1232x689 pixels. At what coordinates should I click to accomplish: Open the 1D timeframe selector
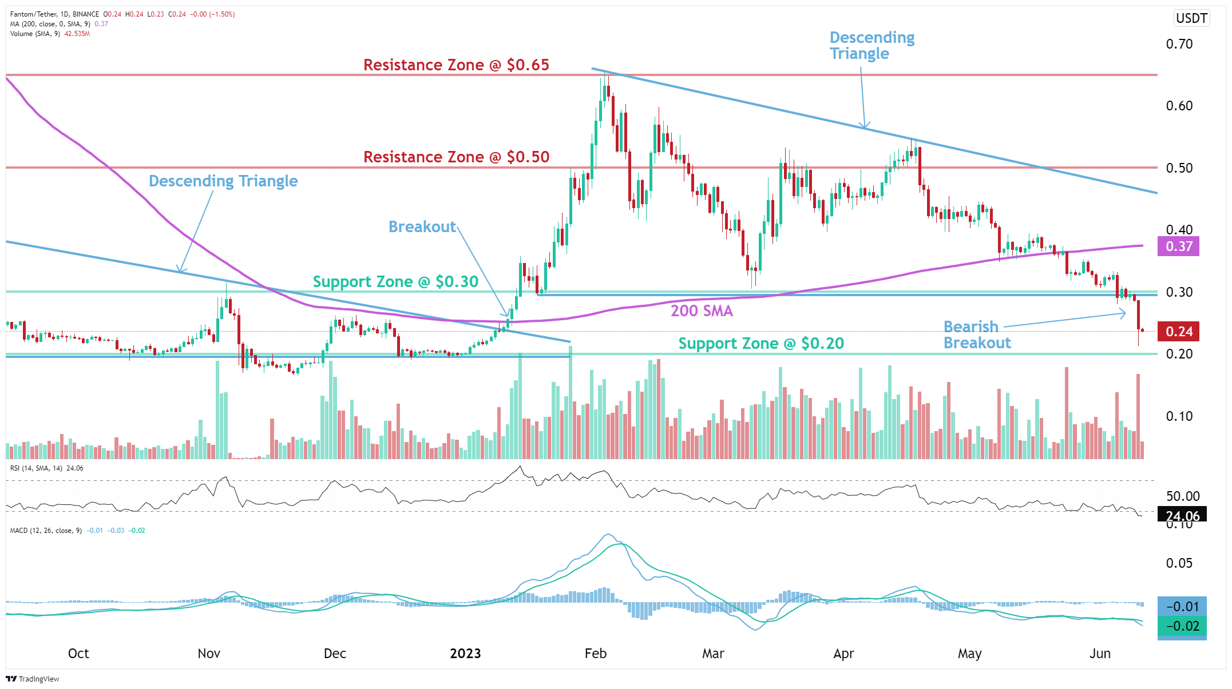65,14
